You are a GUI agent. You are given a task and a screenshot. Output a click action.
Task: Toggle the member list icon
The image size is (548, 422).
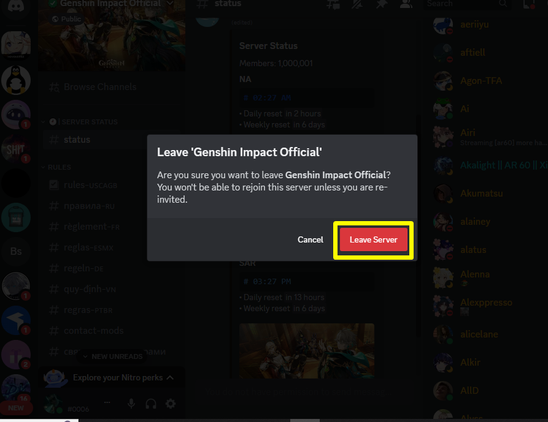(406, 4)
